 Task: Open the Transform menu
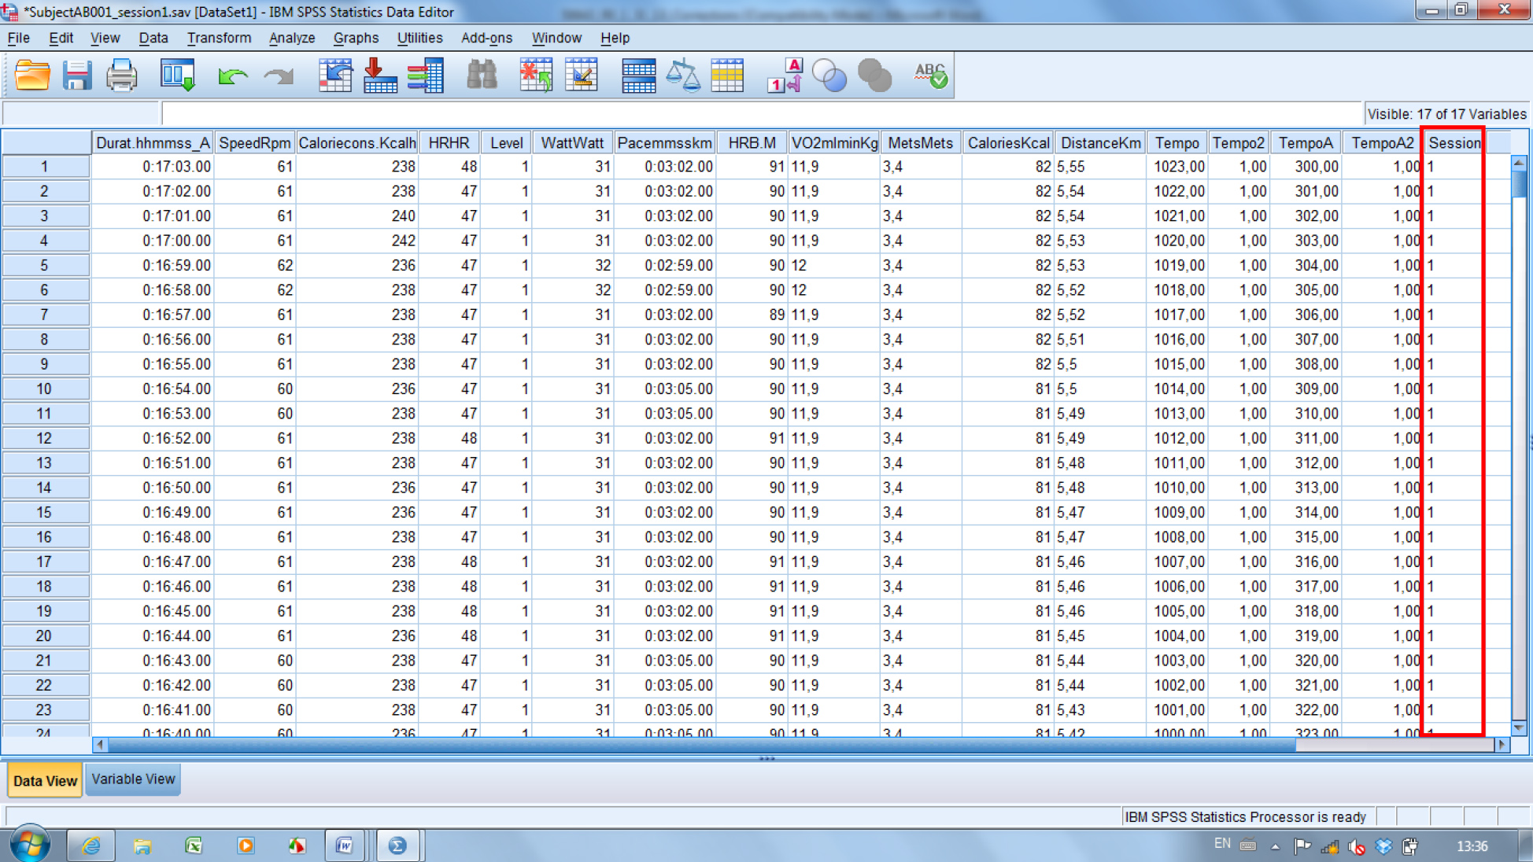(x=219, y=38)
